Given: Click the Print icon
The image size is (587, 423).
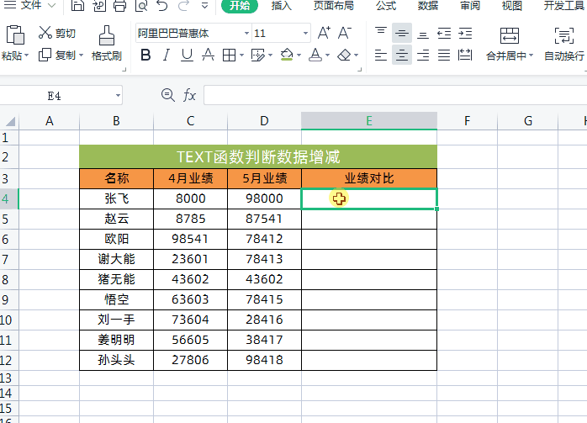Looking at the screenshot, I should 119,6.
